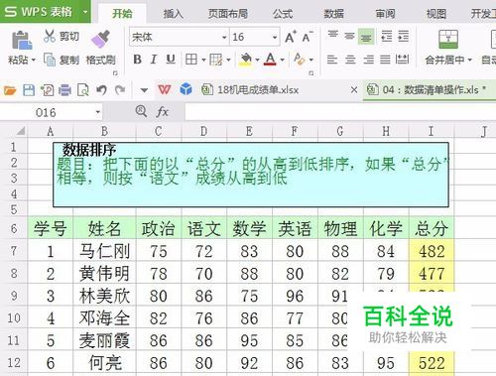Click the print icon

(64, 90)
